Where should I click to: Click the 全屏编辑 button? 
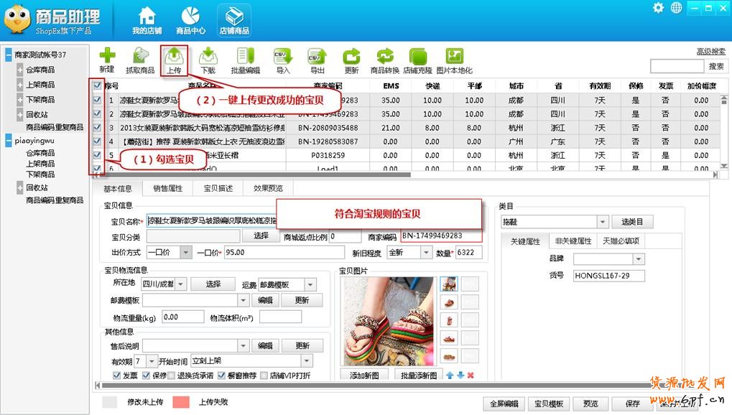(501, 404)
